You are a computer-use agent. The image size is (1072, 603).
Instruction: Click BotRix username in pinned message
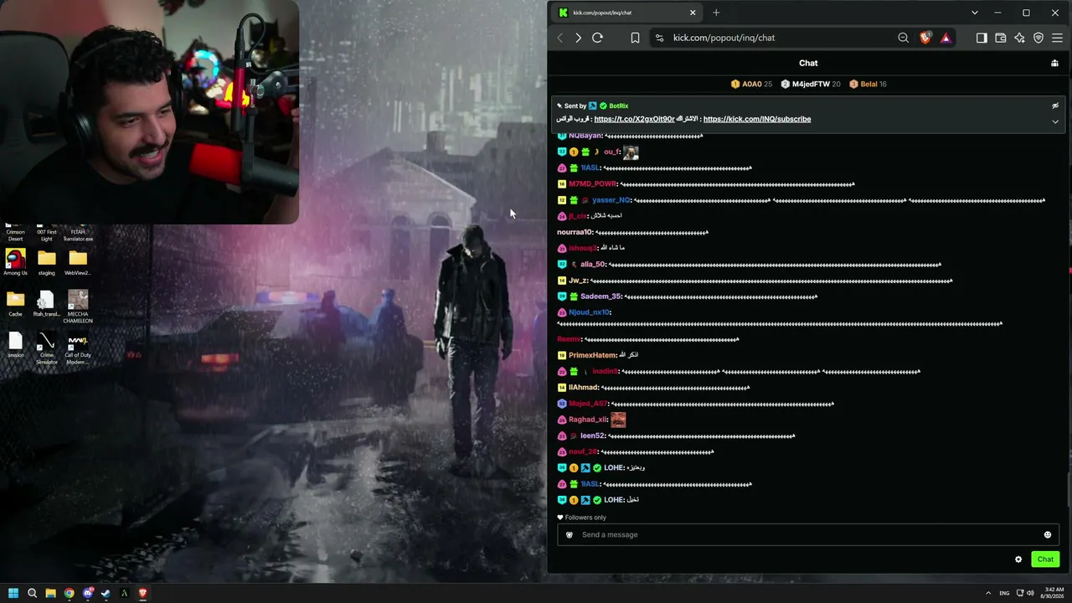(x=618, y=106)
